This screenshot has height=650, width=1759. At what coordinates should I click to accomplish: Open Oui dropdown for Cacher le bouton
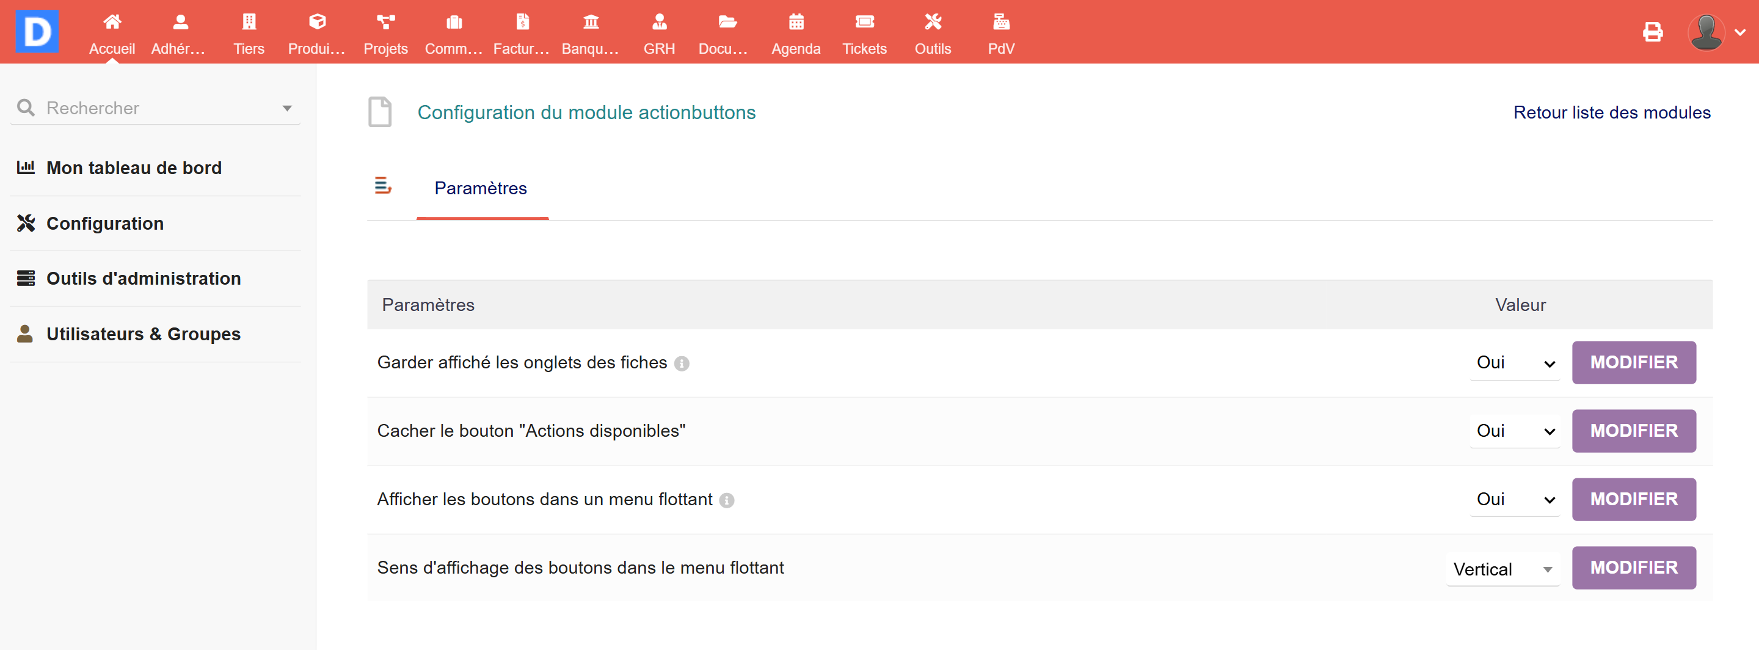tap(1515, 431)
